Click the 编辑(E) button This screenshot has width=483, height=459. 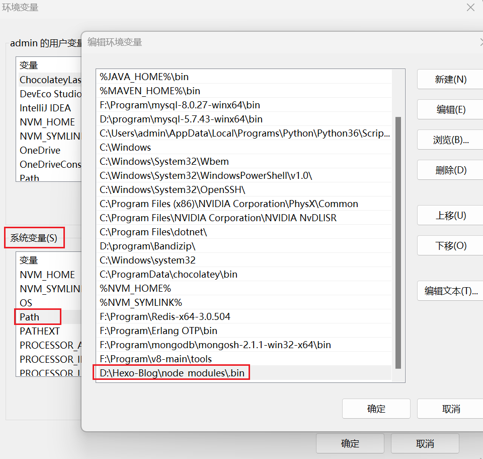click(450, 110)
